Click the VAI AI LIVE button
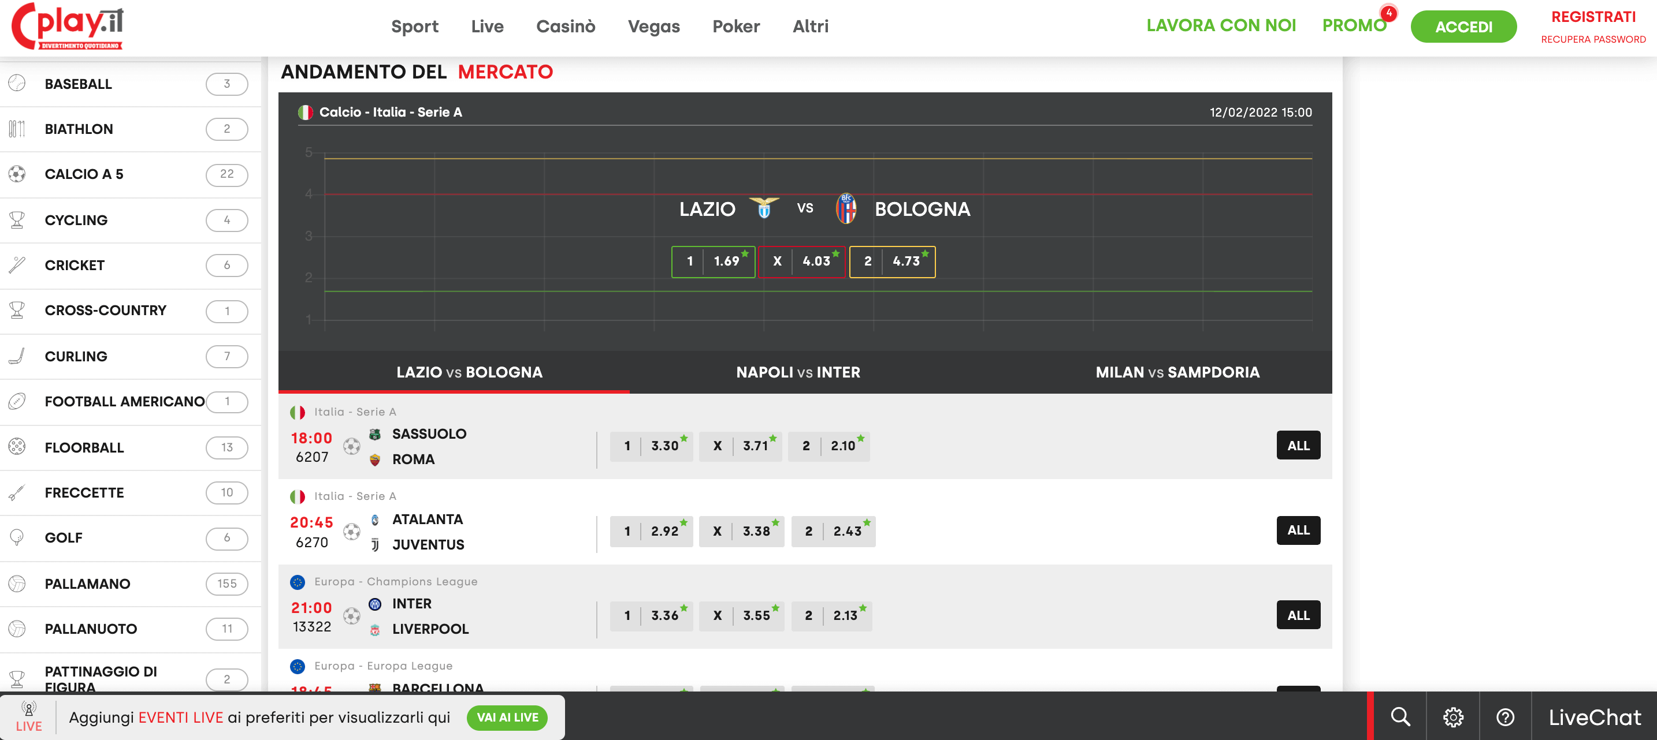This screenshot has height=740, width=1657. click(x=507, y=717)
